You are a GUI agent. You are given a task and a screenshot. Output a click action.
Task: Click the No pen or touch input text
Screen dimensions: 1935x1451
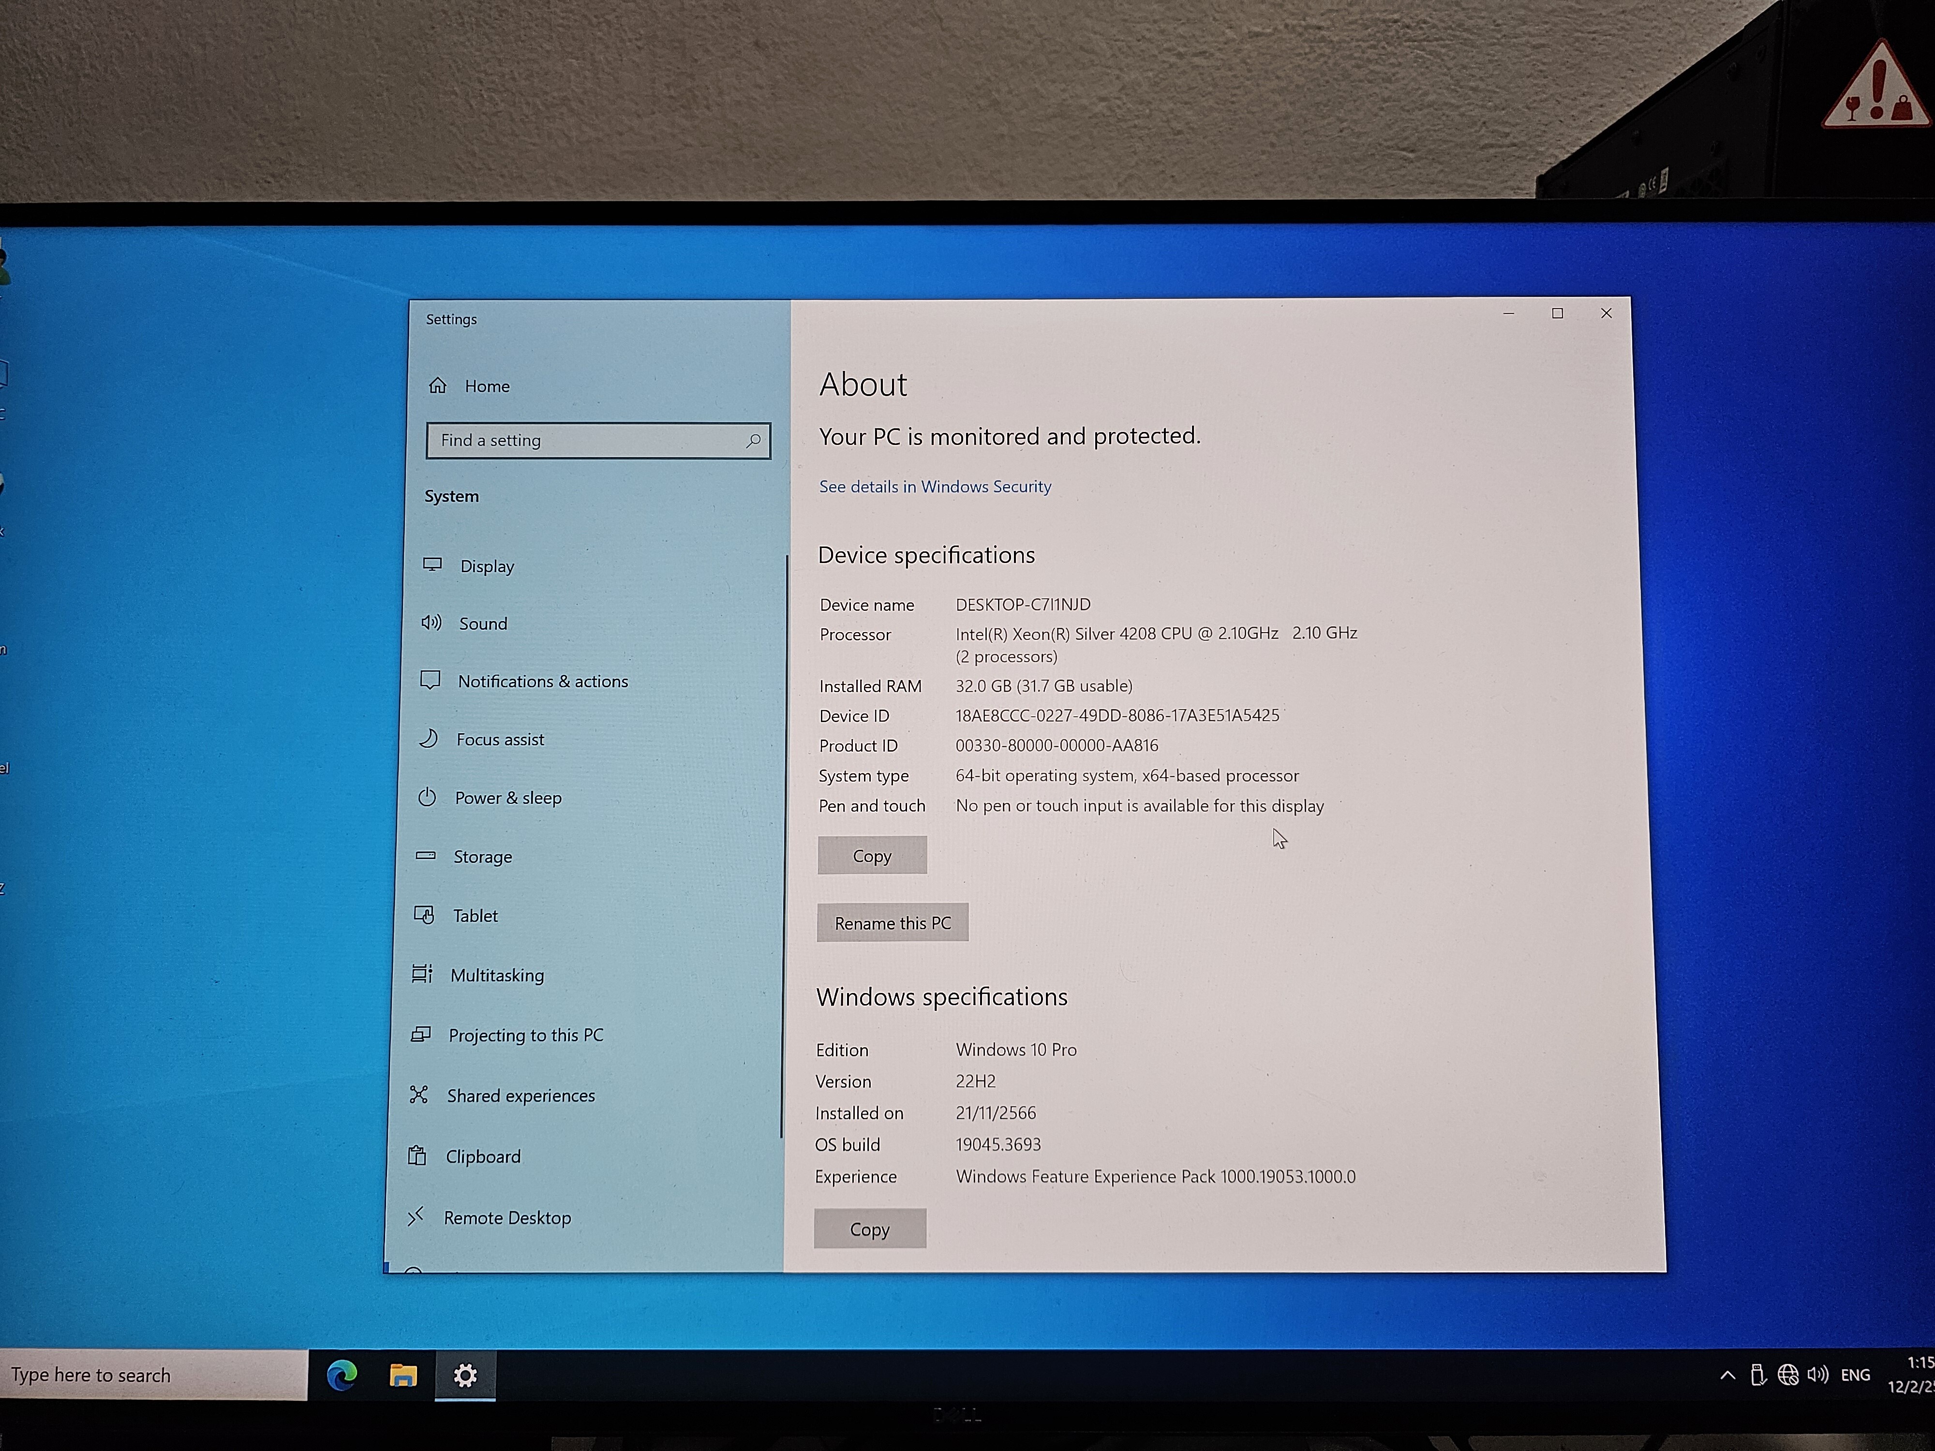coord(1140,805)
